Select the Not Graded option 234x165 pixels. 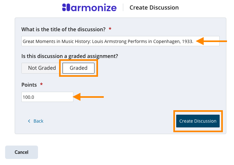tap(42, 68)
